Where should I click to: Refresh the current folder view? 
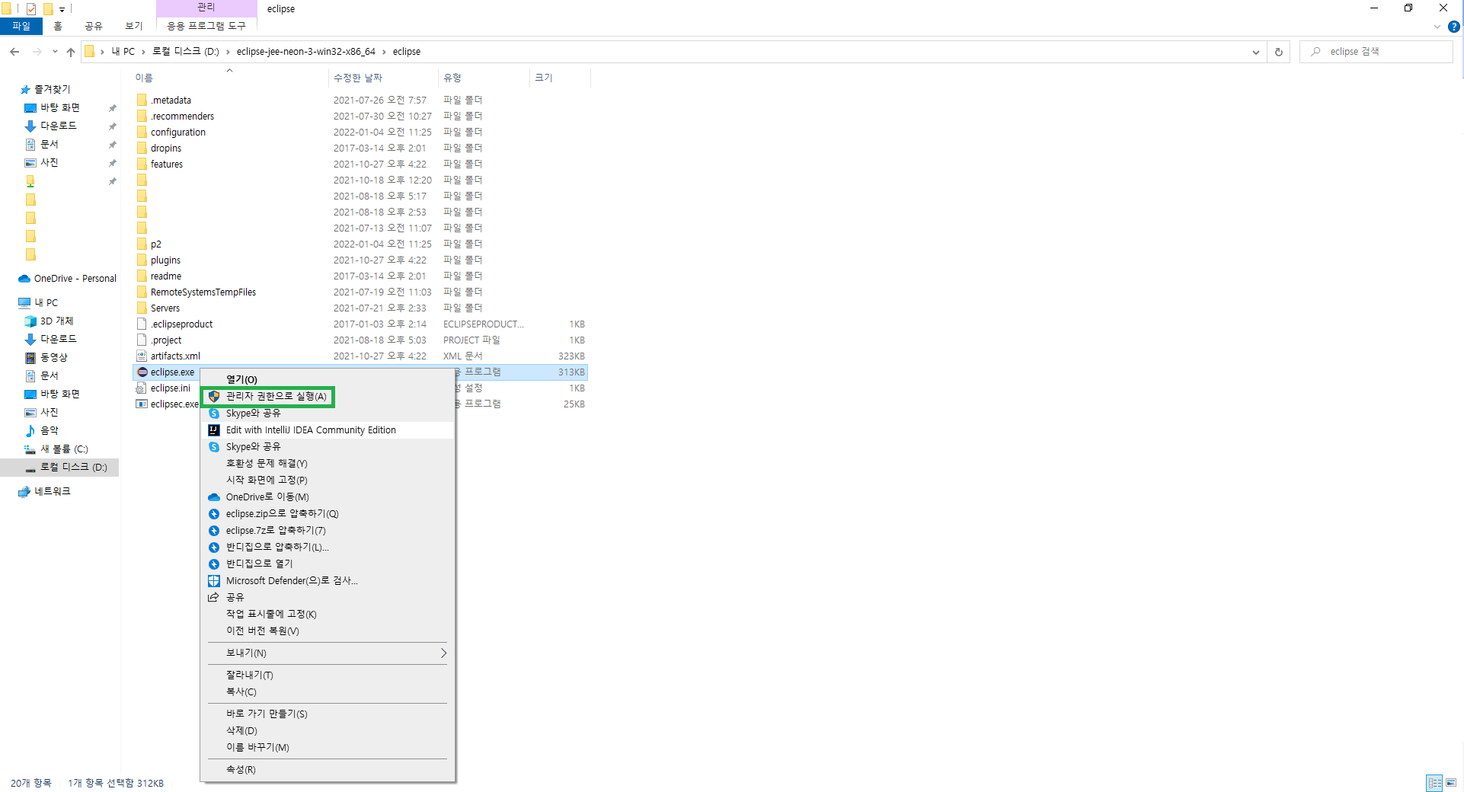coord(1279,52)
